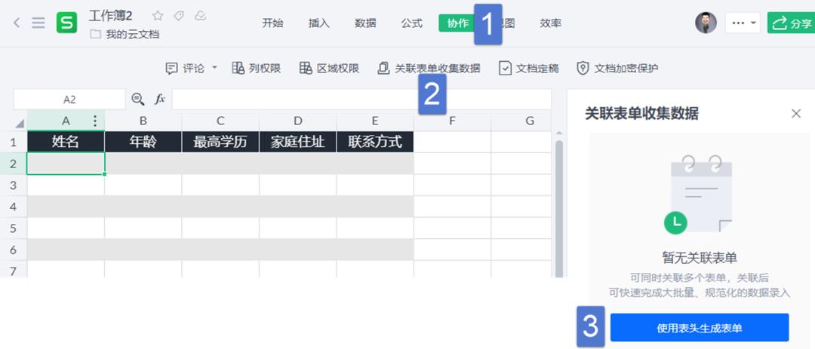Click the 文档定稿 finalize document icon
Screen dimensions: 815x349
click(505, 68)
